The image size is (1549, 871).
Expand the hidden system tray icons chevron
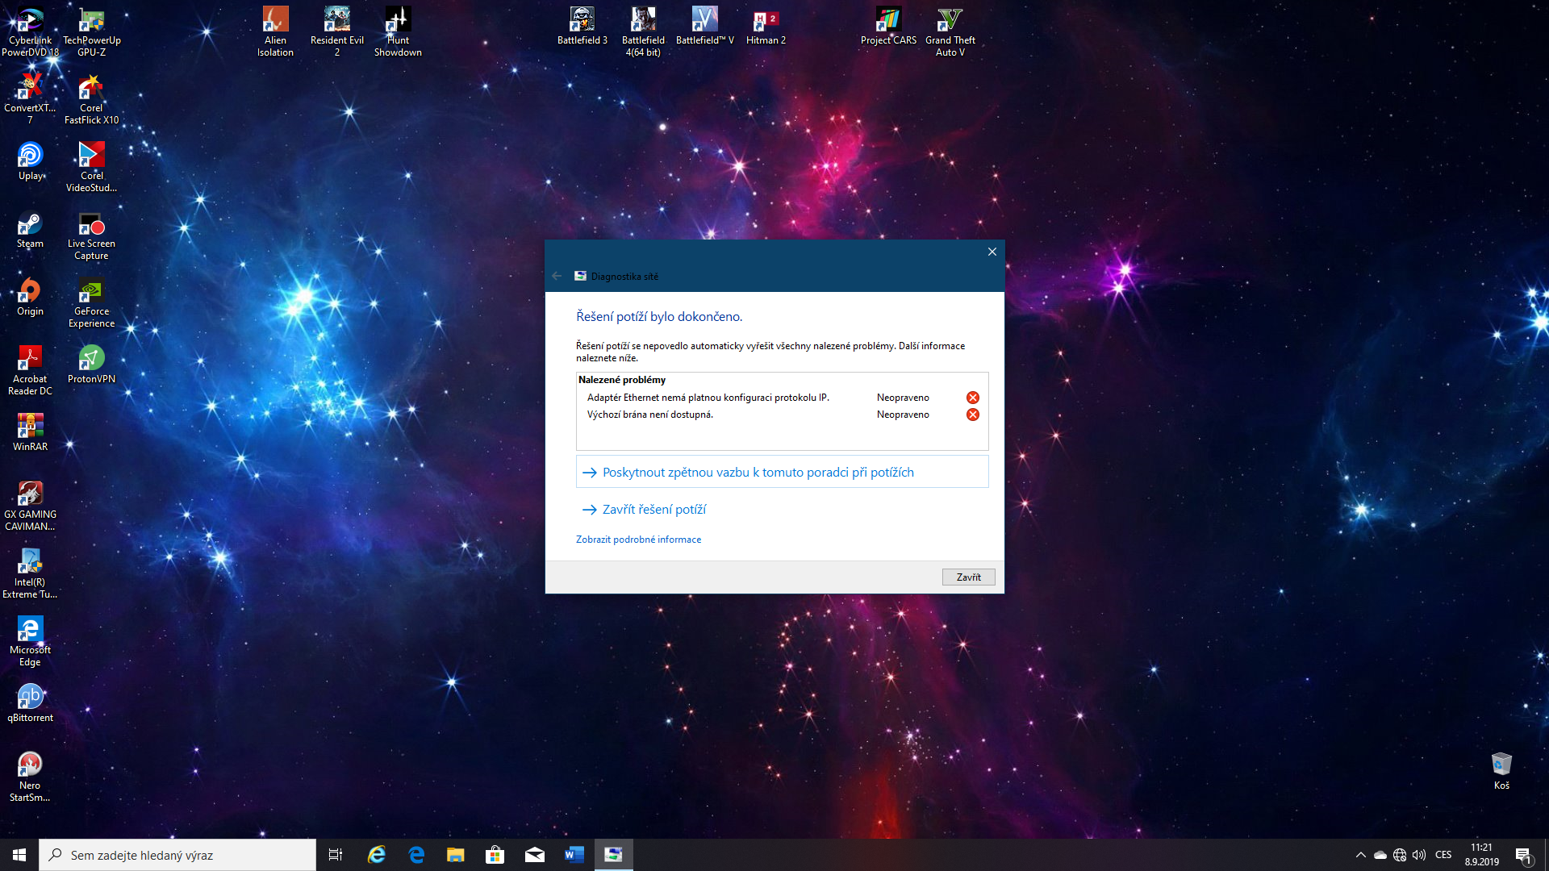coord(1360,855)
